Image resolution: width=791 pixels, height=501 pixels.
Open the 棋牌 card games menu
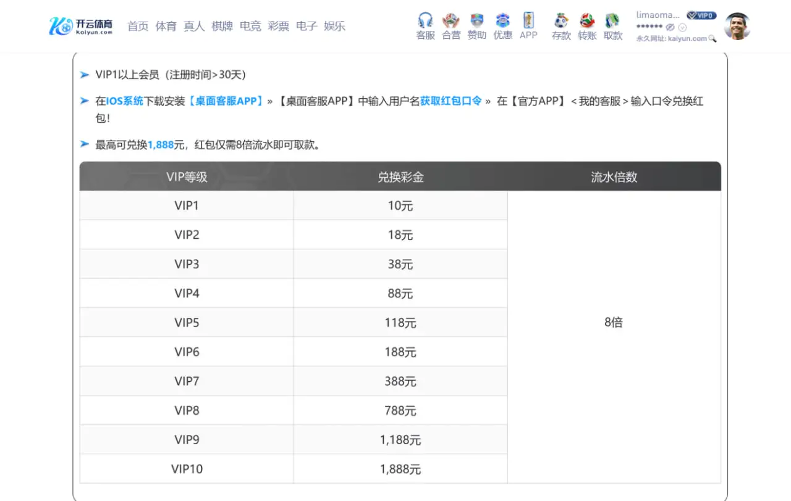click(222, 26)
